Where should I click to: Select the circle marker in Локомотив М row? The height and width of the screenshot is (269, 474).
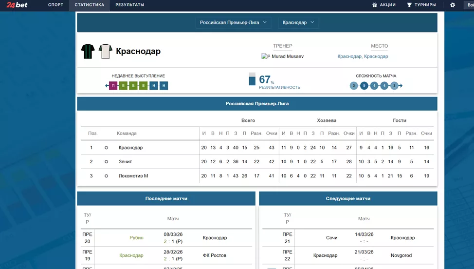pyautogui.click(x=106, y=176)
